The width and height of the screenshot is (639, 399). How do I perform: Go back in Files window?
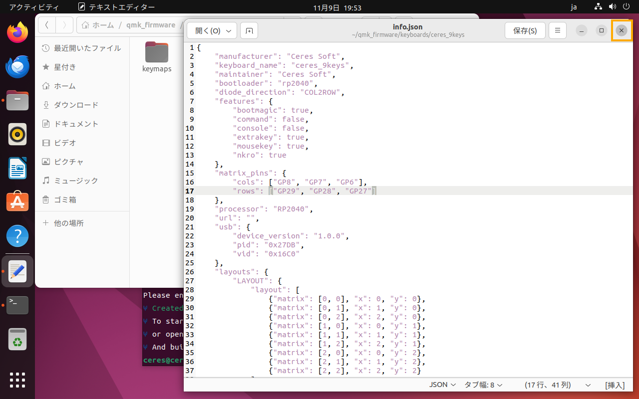[x=46, y=25]
